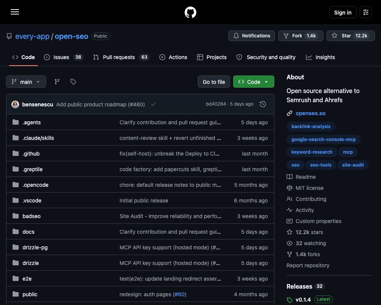This screenshot has height=305, width=381.
Task: Star the repository with Star button
Action: point(351,36)
